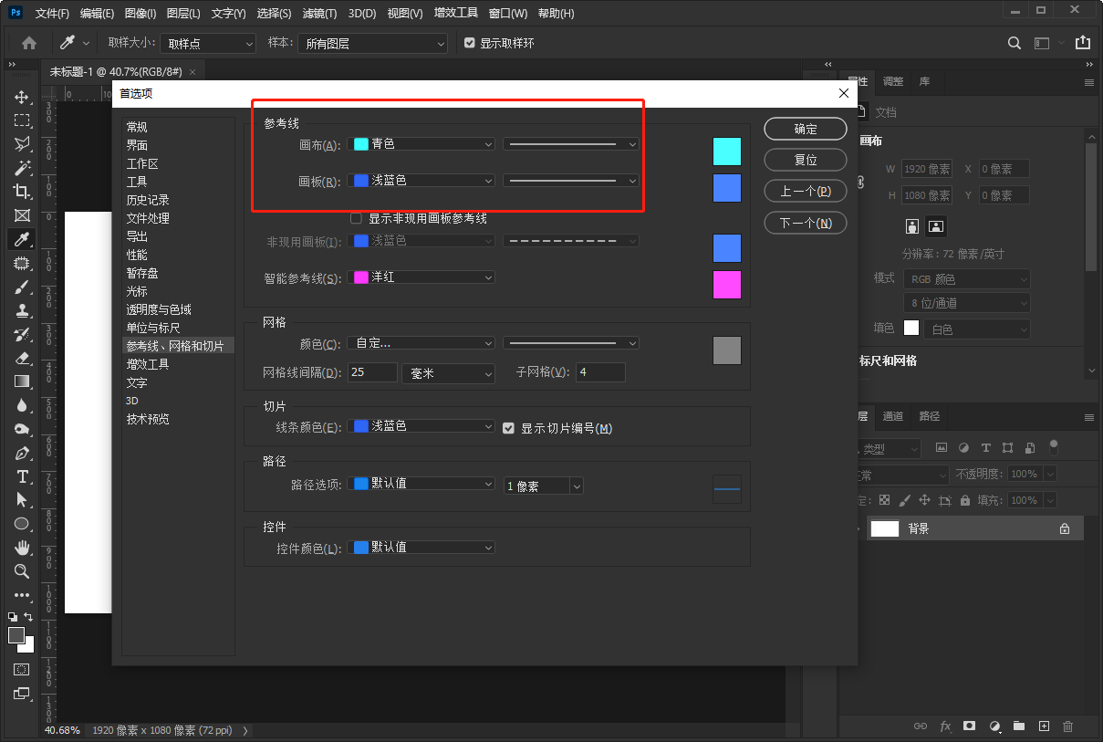
Task: Switch to the 调整 tab
Action: [x=893, y=81]
